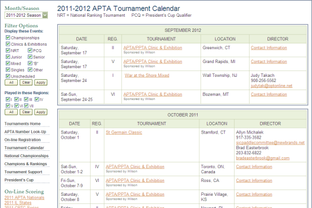This screenshot has width=312, height=208.
Task: Click Apply button under region filters
Action: pyautogui.click(x=41, y=112)
